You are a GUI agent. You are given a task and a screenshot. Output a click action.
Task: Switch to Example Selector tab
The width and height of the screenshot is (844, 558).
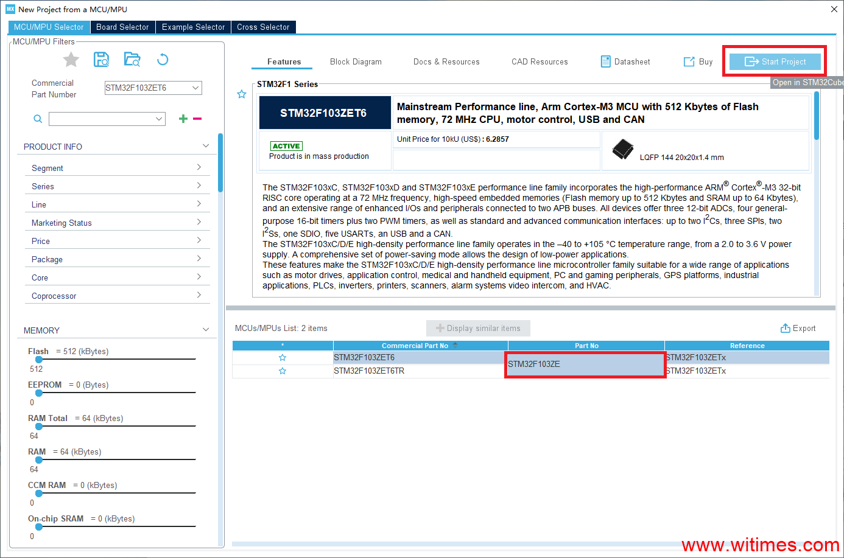pos(193,27)
